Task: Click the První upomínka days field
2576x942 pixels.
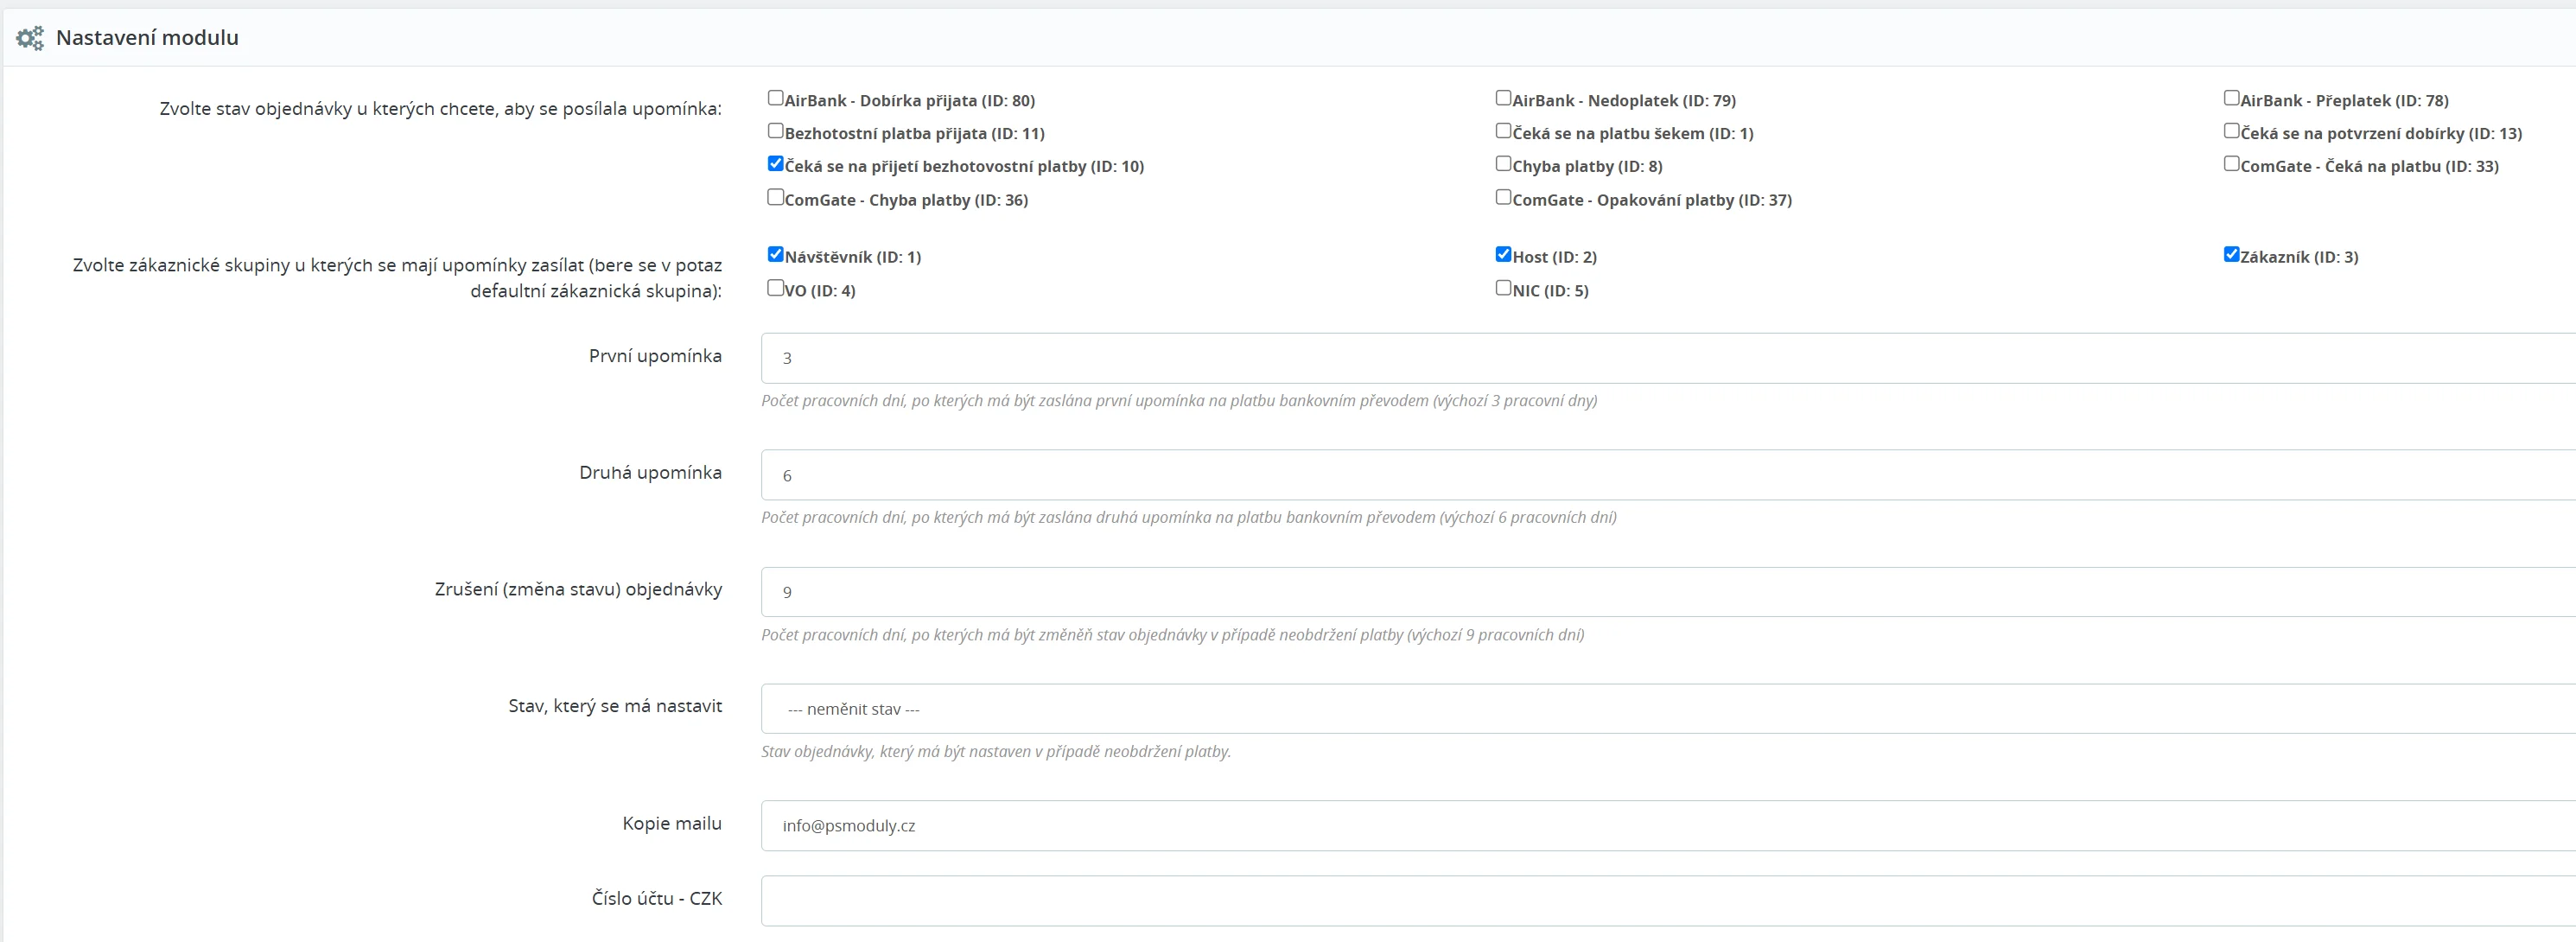Action: click(1660, 358)
